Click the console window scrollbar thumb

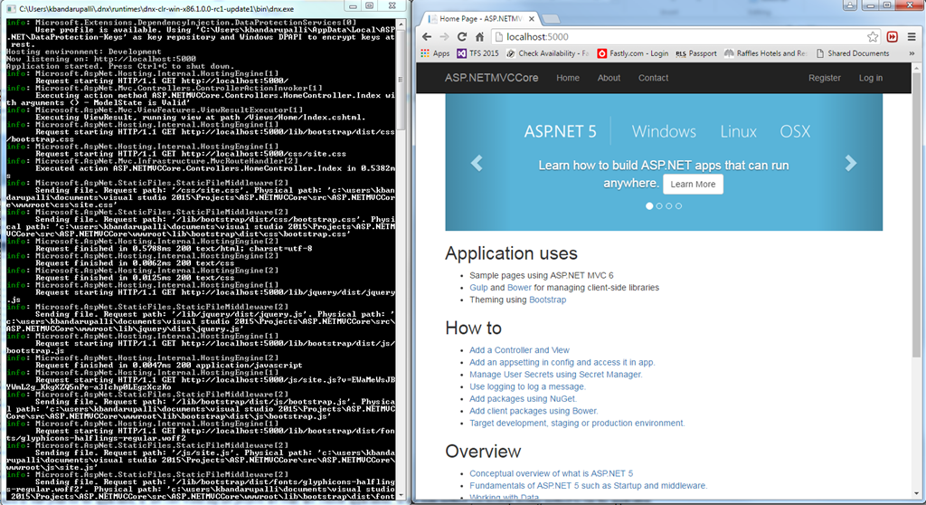(401, 80)
